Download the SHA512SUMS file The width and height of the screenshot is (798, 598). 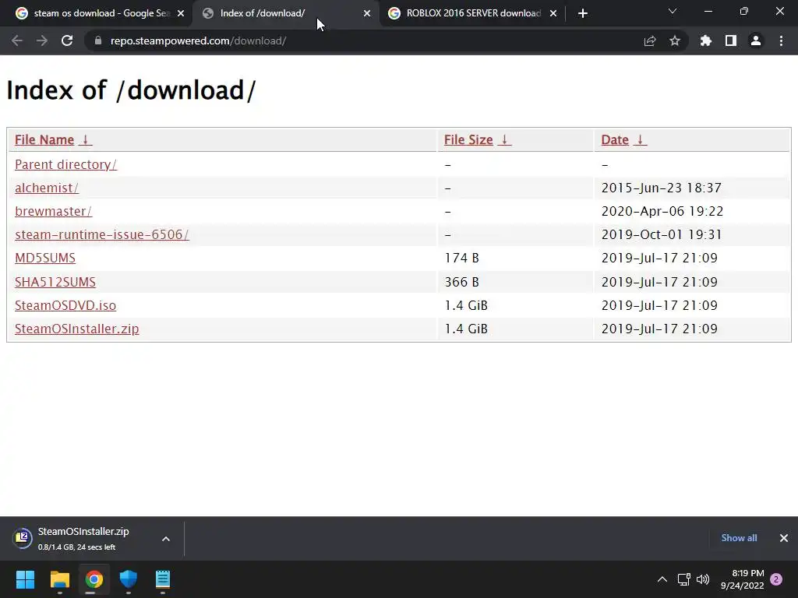pos(55,282)
